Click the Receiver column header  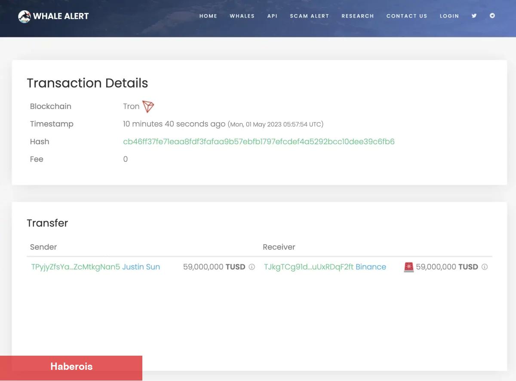click(x=279, y=247)
